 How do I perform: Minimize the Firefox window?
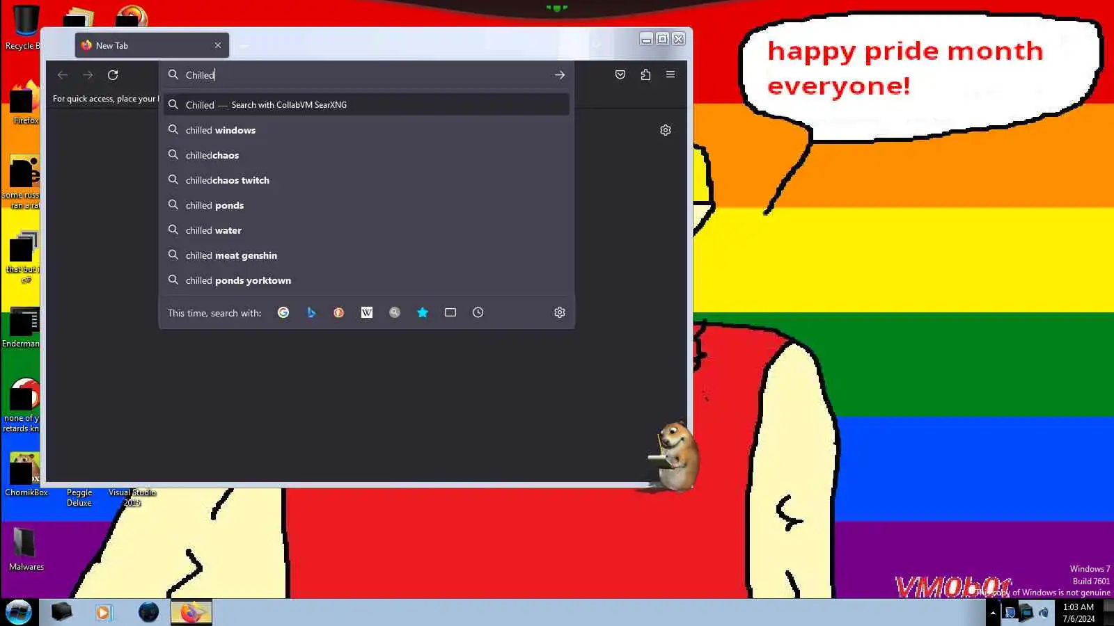click(x=646, y=39)
